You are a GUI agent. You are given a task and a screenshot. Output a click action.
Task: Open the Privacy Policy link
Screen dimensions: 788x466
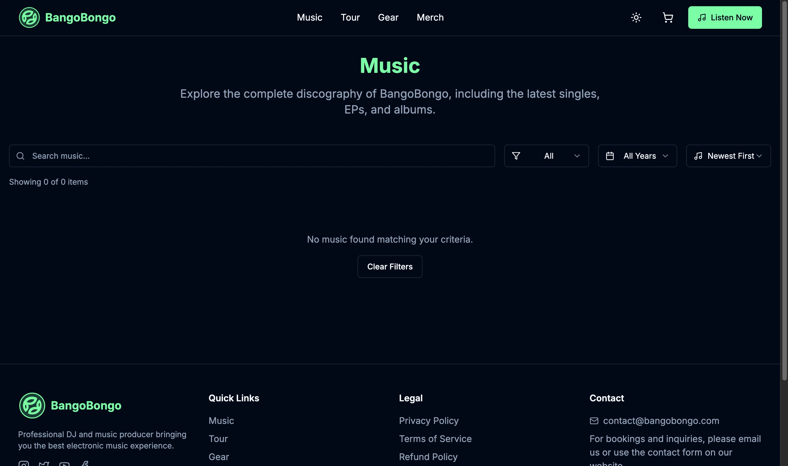(428, 421)
